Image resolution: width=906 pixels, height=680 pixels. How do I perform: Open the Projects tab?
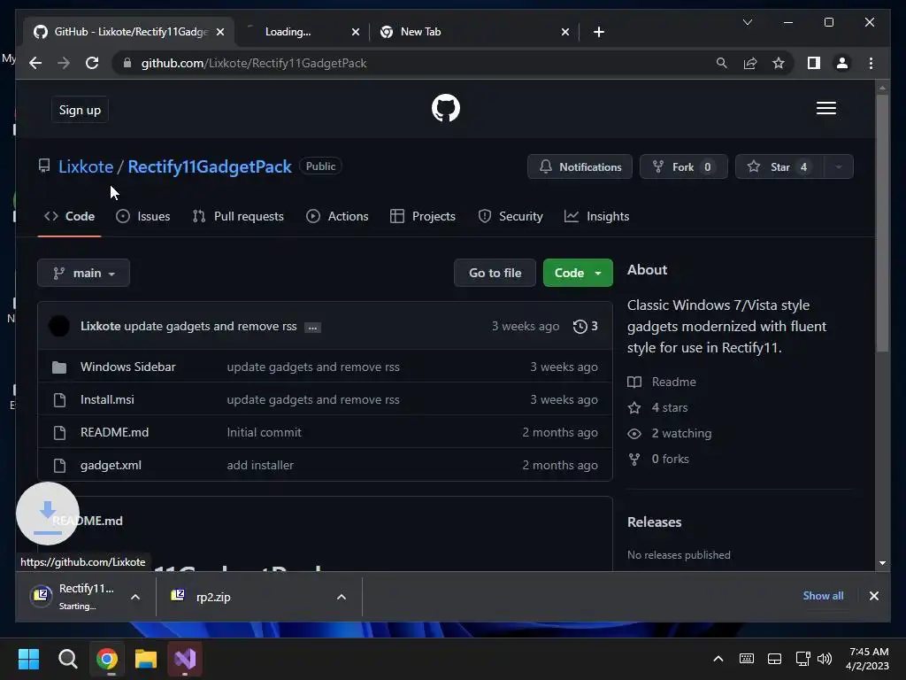(x=423, y=216)
